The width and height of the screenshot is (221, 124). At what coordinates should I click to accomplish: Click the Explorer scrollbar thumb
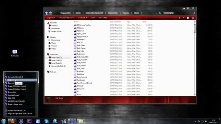[195, 29]
